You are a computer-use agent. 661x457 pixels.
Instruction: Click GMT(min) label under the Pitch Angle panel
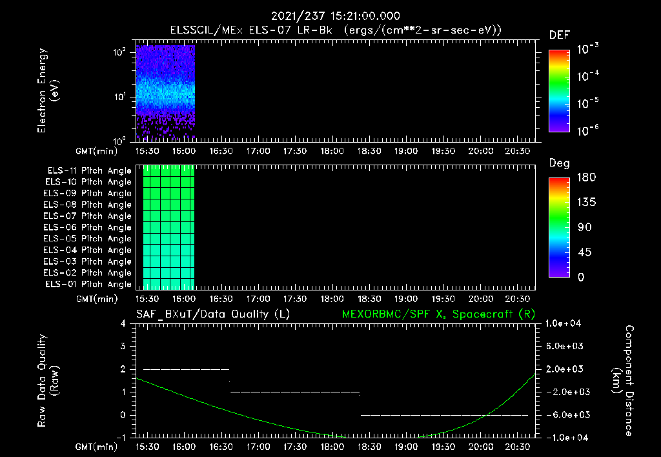(x=97, y=299)
